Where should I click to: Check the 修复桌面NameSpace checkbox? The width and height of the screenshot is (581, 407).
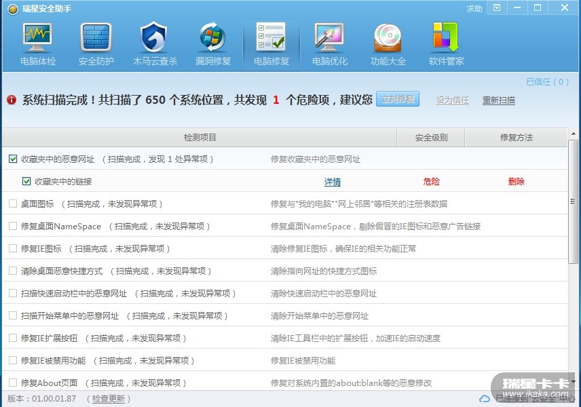tap(13, 226)
